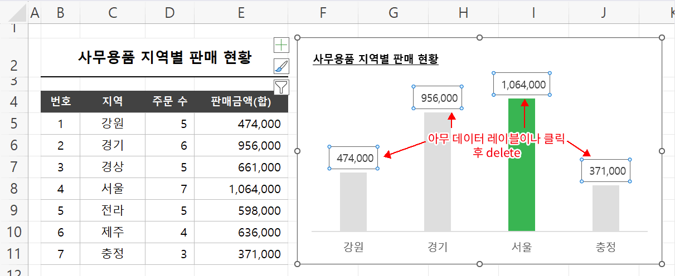Click the 판매금액(합) header cell
This screenshot has width=675, height=276.
click(241, 102)
